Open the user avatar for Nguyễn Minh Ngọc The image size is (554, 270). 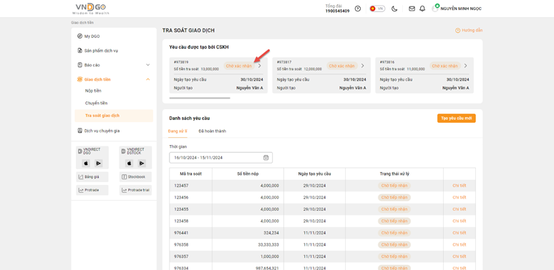click(x=435, y=9)
